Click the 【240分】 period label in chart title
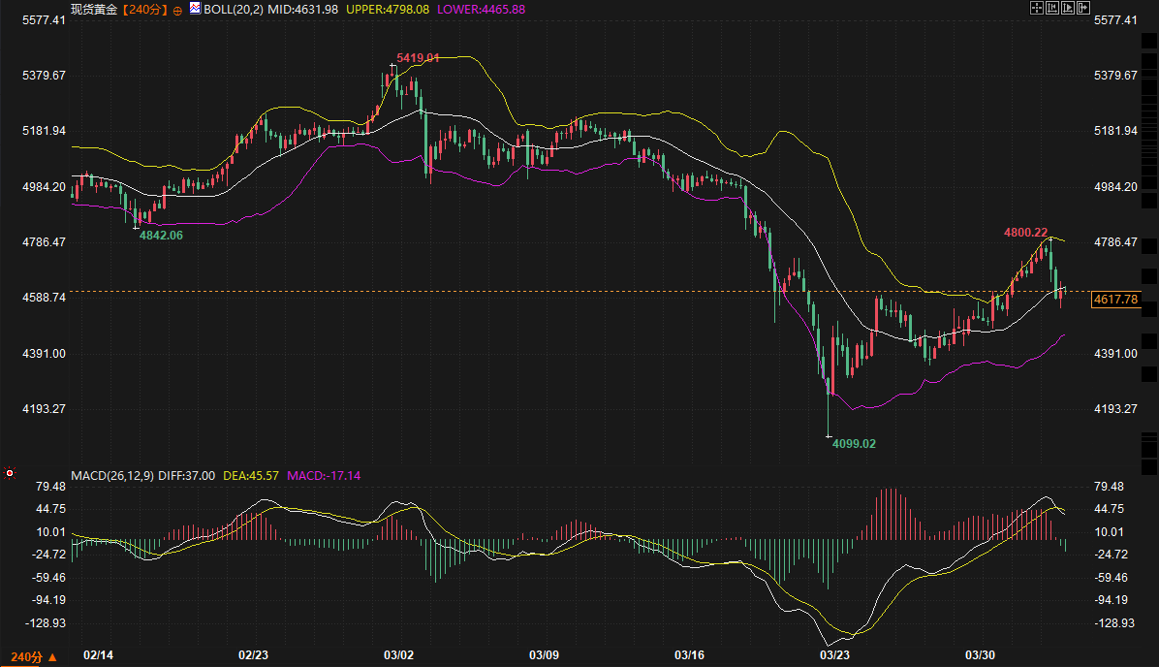The image size is (1159, 667). click(144, 9)
